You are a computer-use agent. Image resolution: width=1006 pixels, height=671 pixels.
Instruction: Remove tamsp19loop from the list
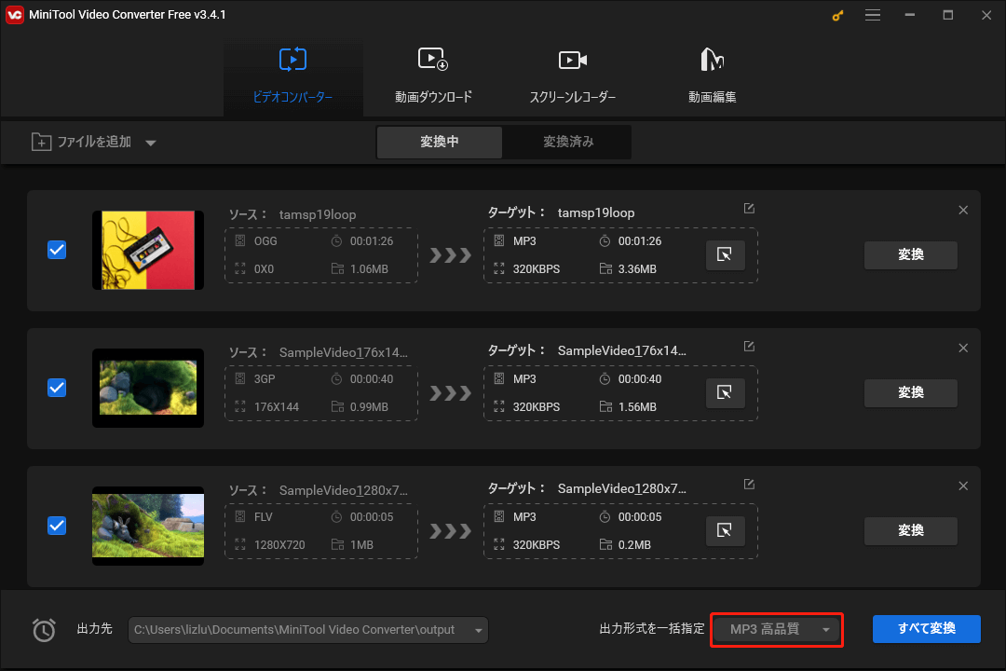pos(963,210)
